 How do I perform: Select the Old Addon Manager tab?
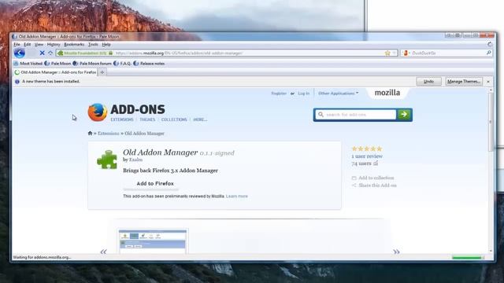(x=55, y=72)
